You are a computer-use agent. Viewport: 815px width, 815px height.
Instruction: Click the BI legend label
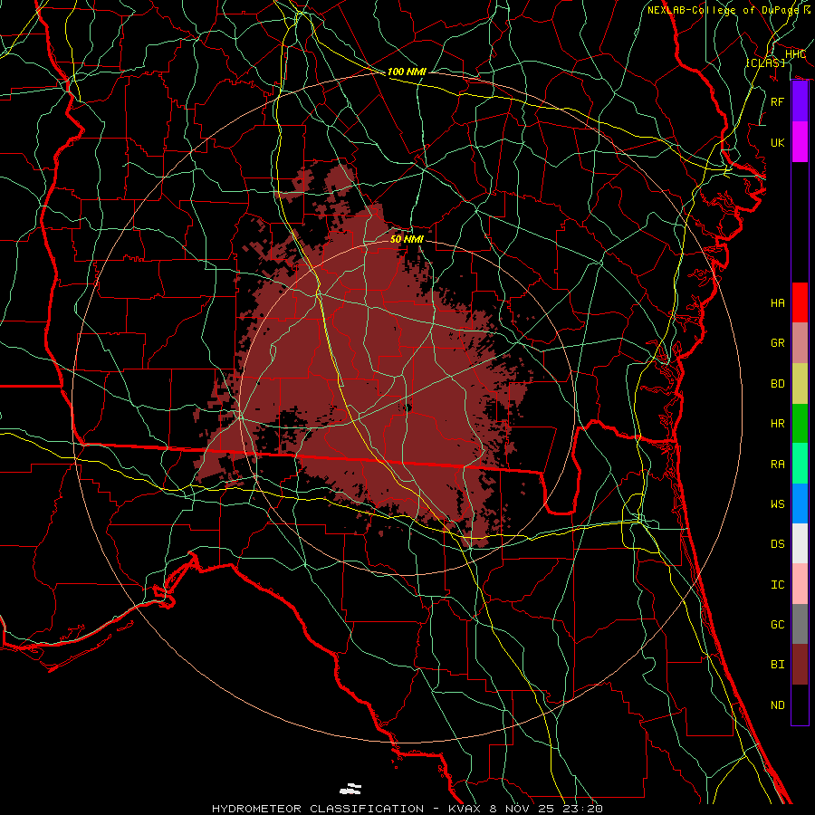point(778,665)
